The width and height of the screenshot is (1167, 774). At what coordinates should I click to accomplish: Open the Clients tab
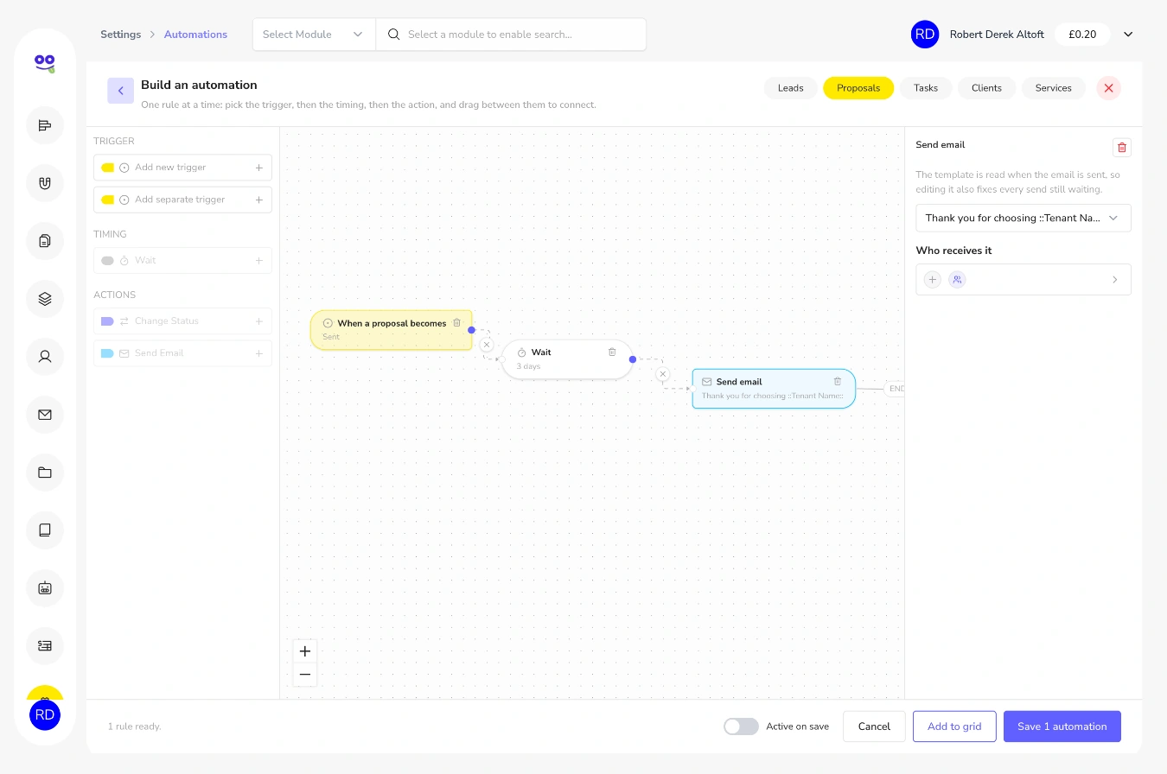click(986, 88)
